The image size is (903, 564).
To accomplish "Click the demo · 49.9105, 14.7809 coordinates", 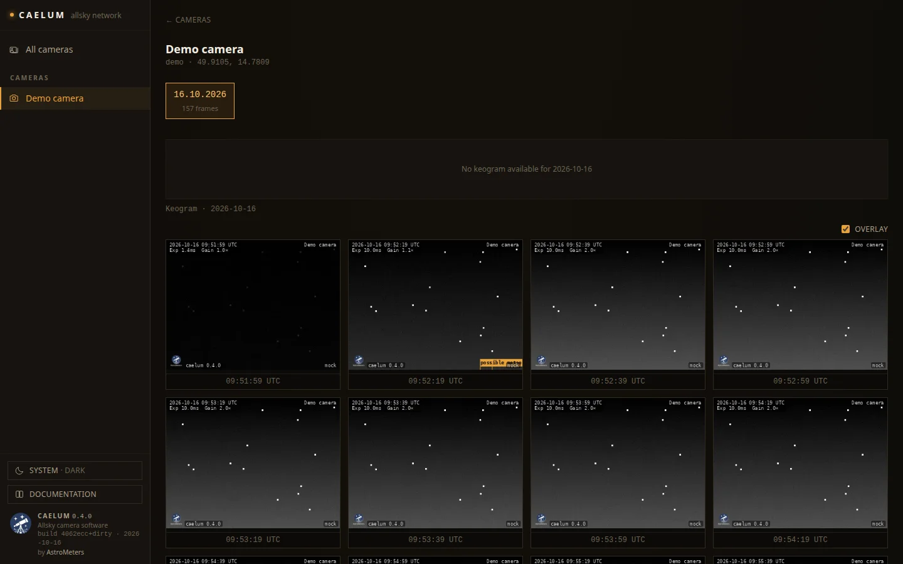I will click(218, 62).
